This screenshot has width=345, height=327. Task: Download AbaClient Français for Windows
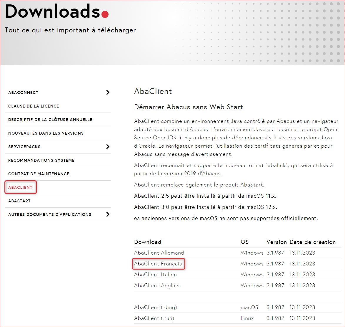pyautogui.click(x=158, y=264)
